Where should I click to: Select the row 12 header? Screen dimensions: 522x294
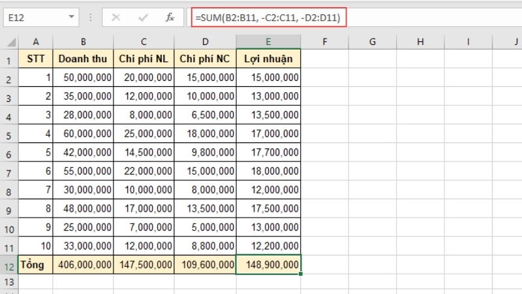point(9,265)
